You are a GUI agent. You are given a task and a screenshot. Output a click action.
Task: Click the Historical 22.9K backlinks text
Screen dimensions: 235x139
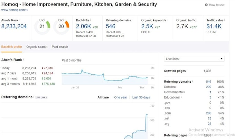point(86,36)
